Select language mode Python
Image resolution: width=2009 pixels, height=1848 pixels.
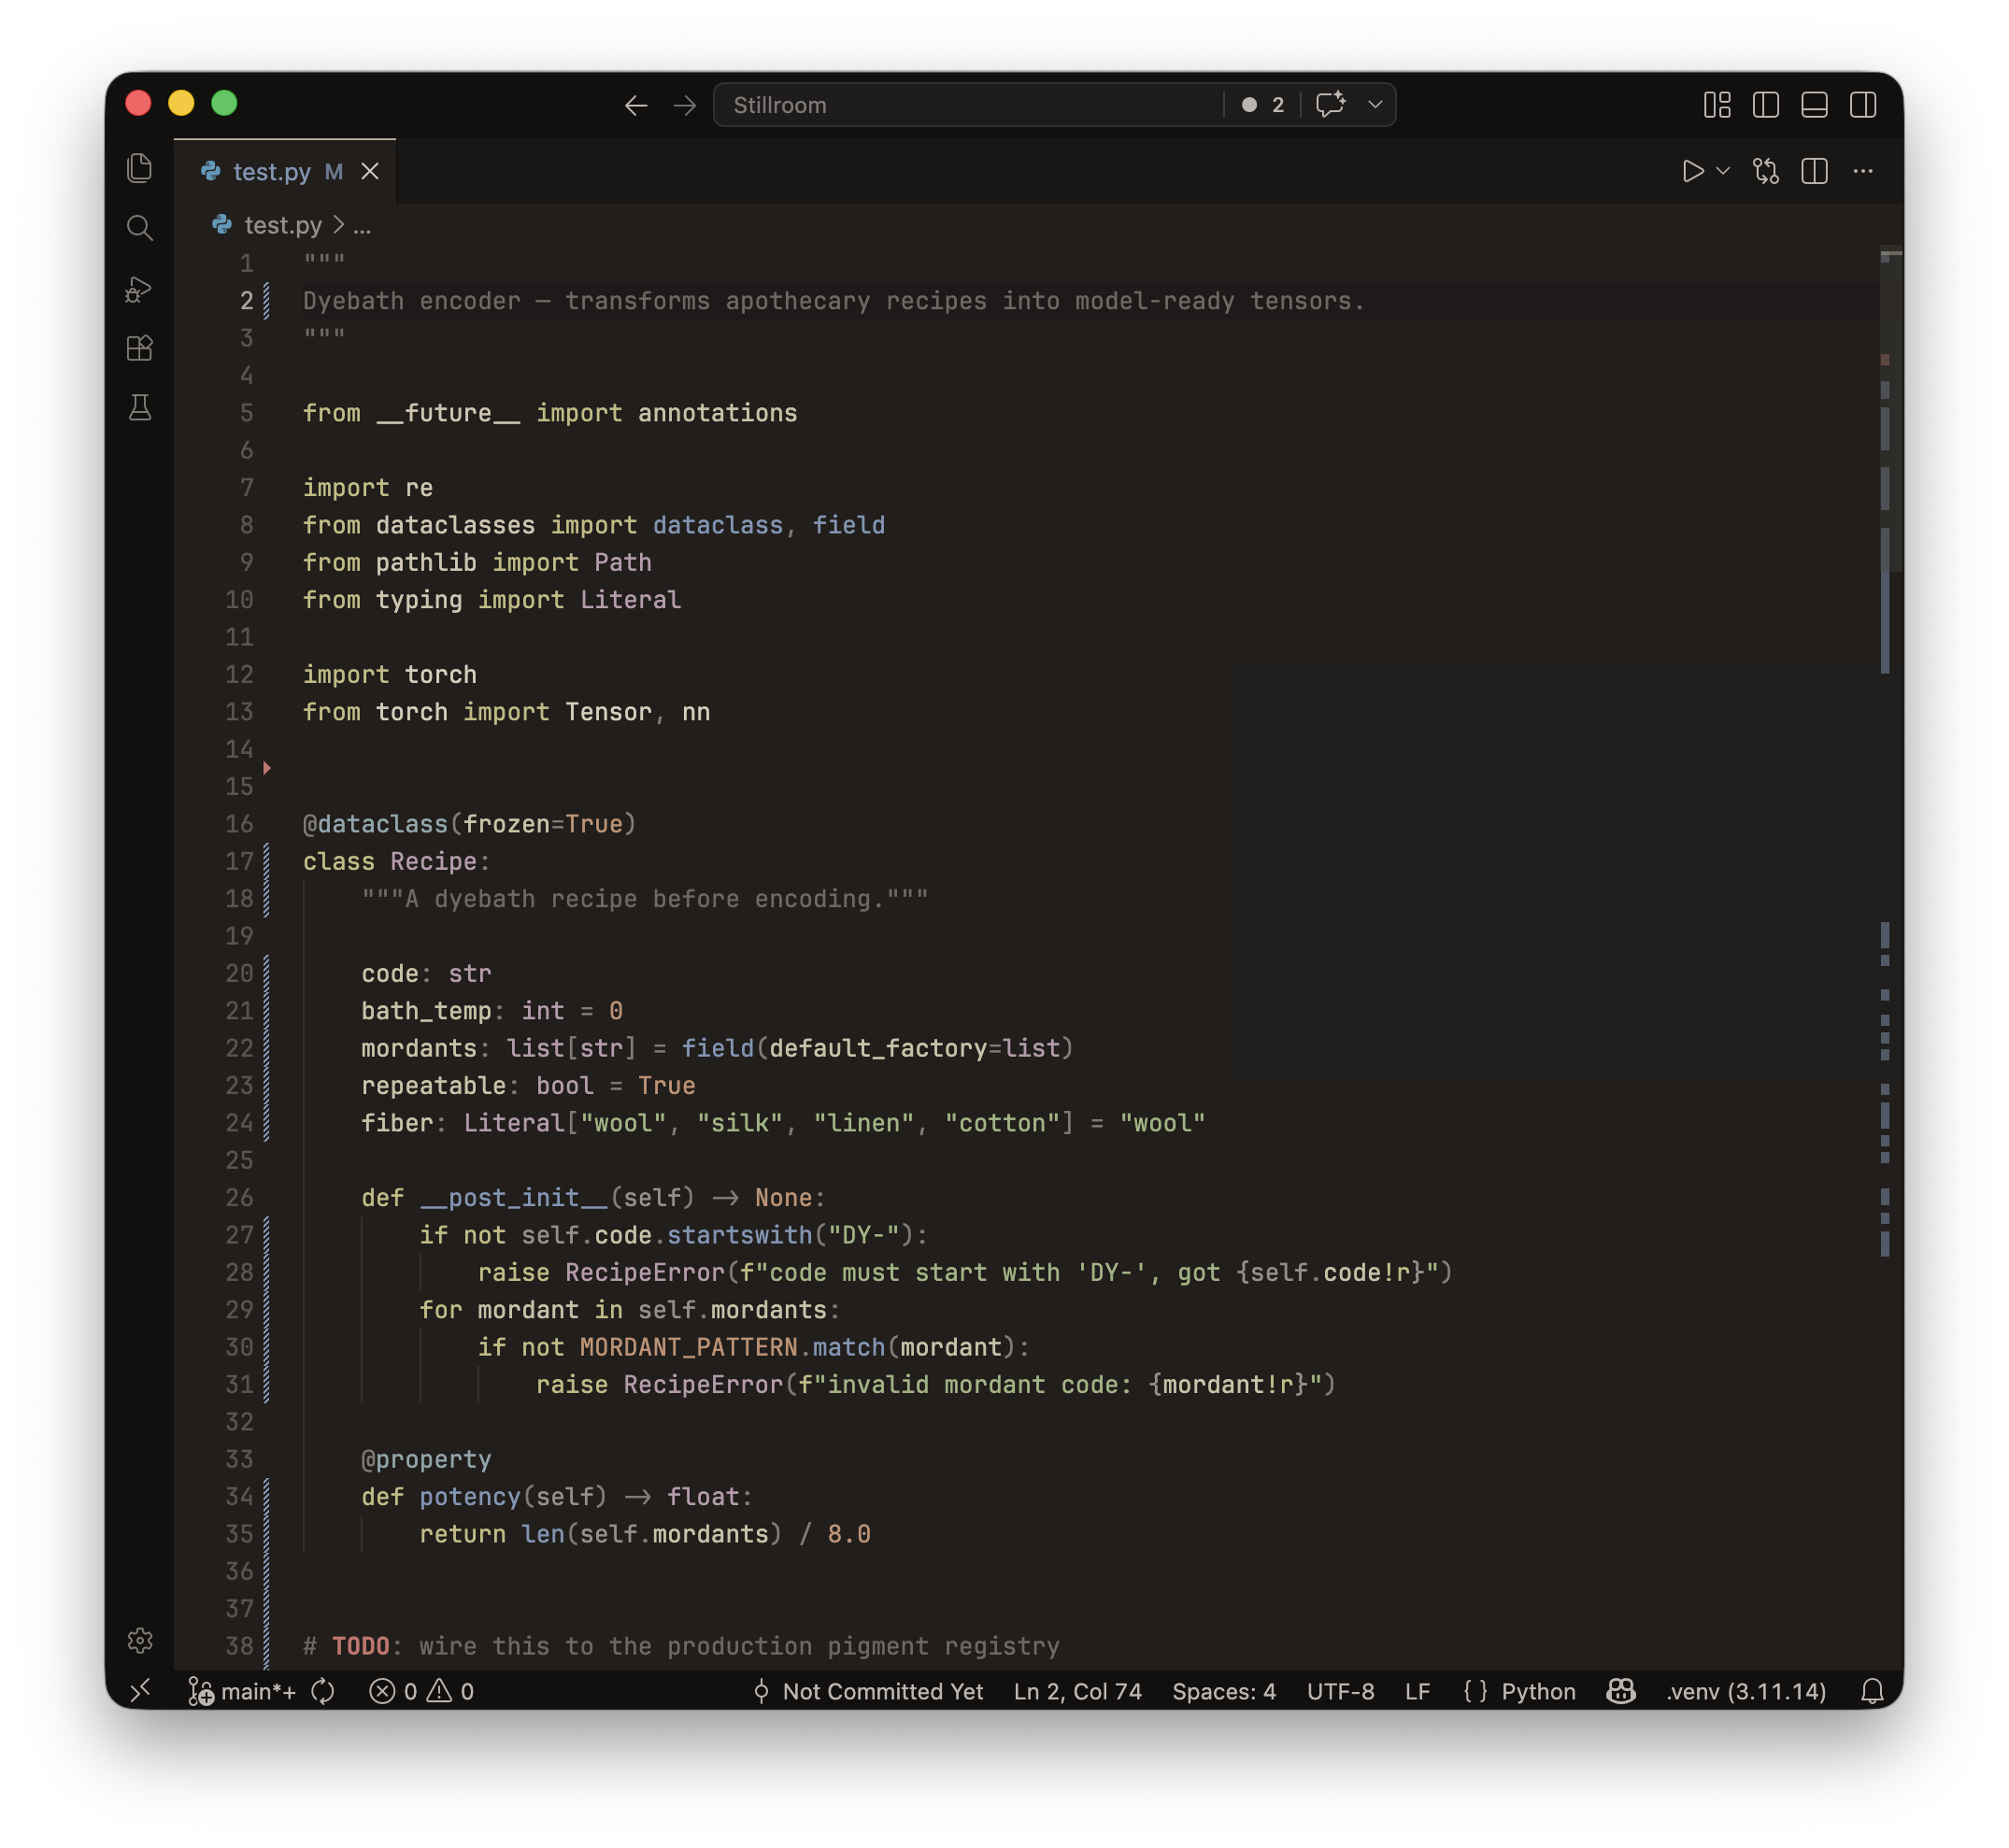(x=1538, y=1691)
